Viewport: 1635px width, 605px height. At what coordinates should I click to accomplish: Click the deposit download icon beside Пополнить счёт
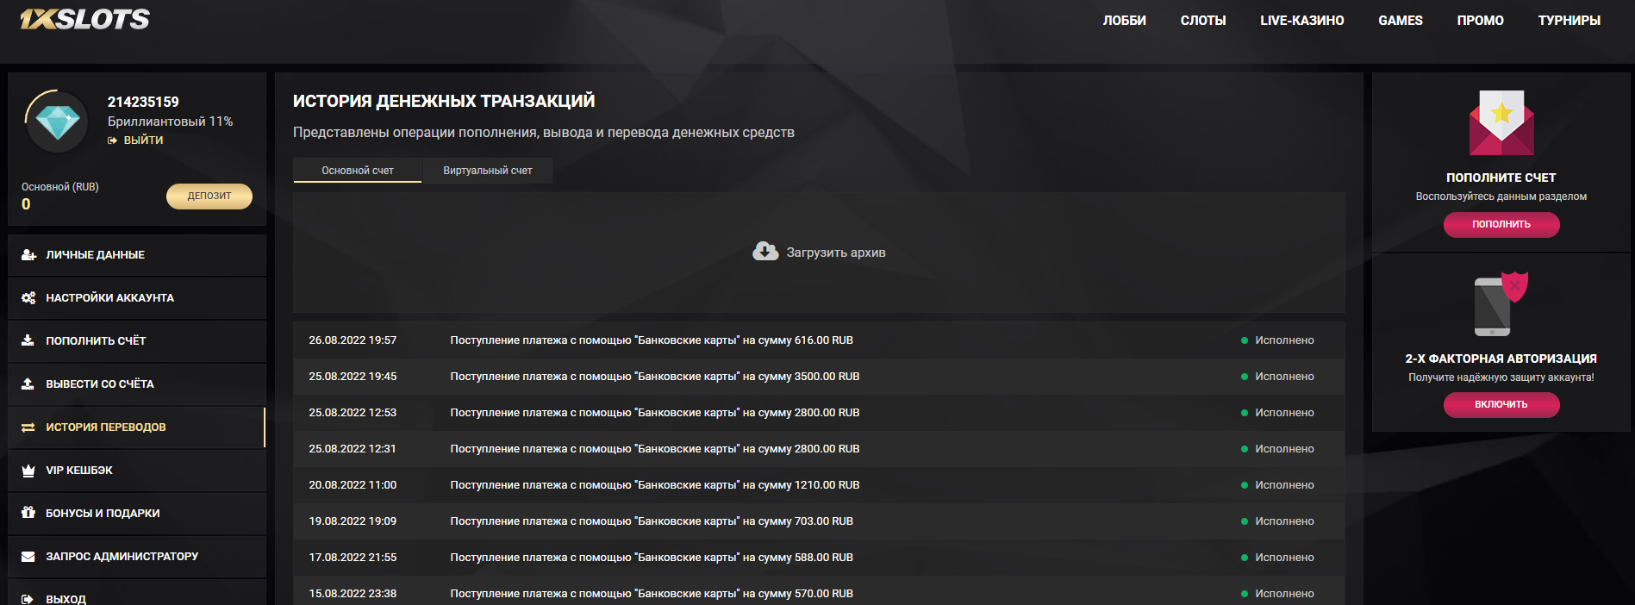(x=28, y=340)
